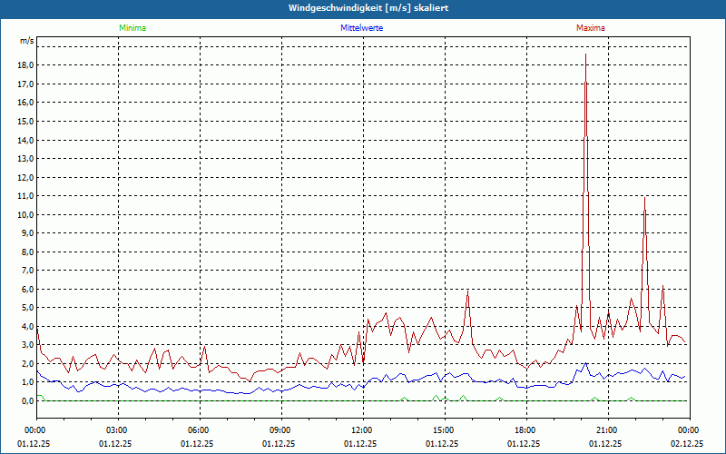Click the 3,0 y-axis value
This screenshot has height=454, width=726.
click(27, 345)
